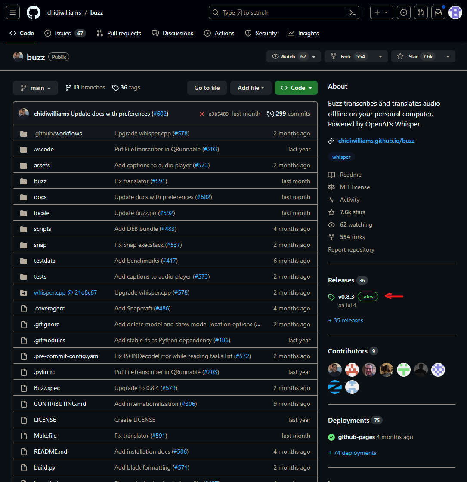The width and height of the screenshot is (467, 482).
Task: Click the Zed-style blue Z contributor avatar
Action: click(x=335, y=387)
